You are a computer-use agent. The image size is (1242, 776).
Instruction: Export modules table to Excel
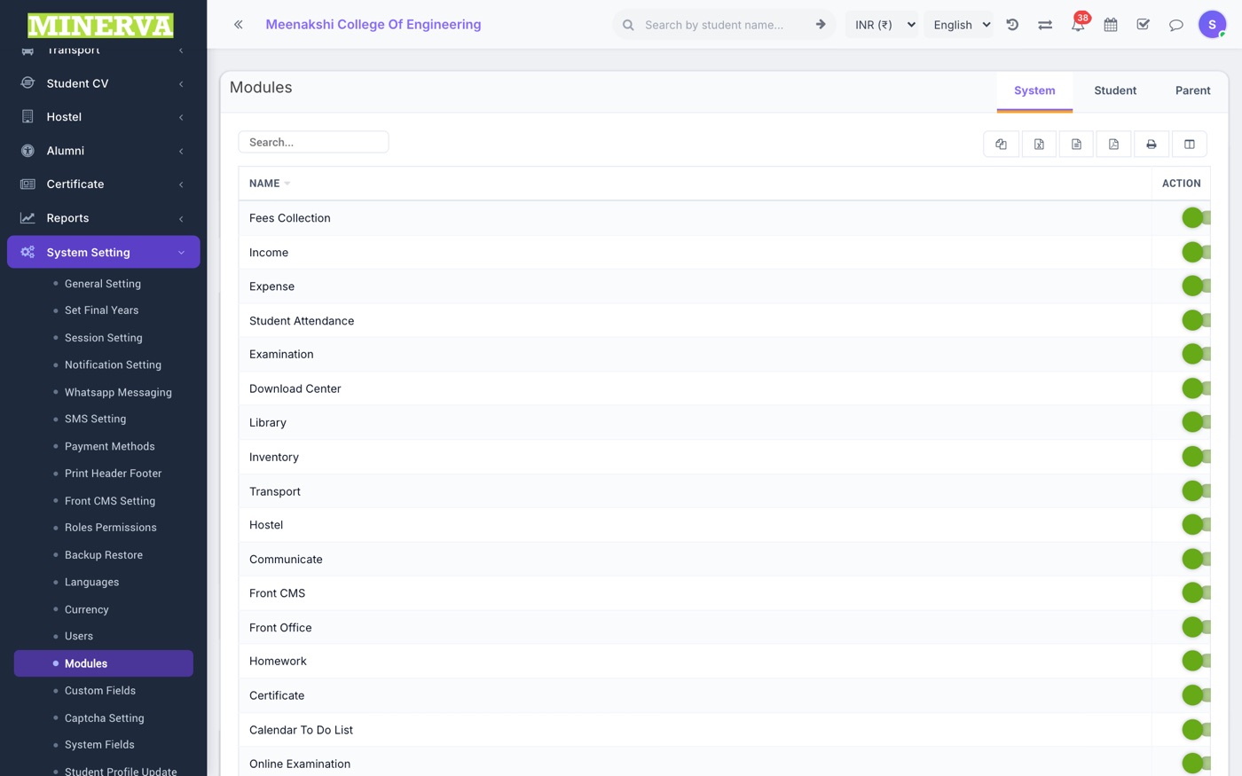pyautogui.click(x=1039, y=144)
